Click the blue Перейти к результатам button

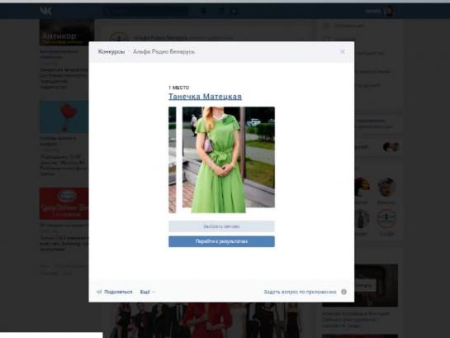221,241
